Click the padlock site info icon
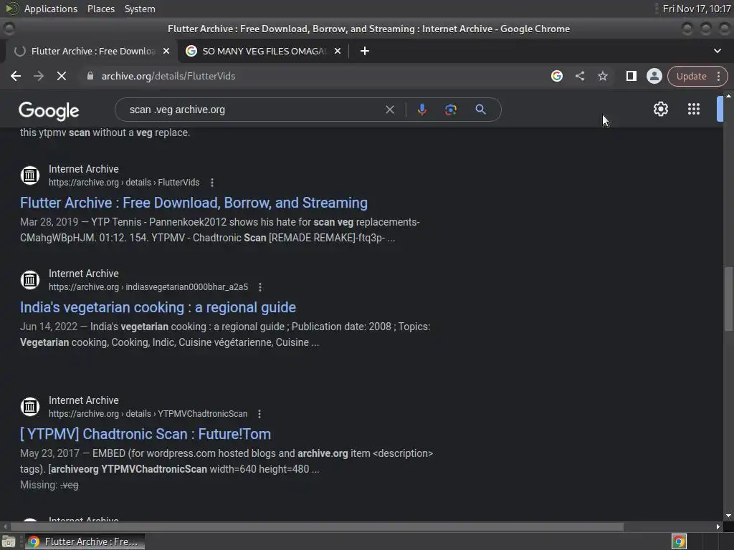This screenshot has width=734, height=550. (90, 76)
